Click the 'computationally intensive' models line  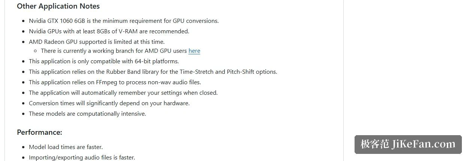[87, 114]
